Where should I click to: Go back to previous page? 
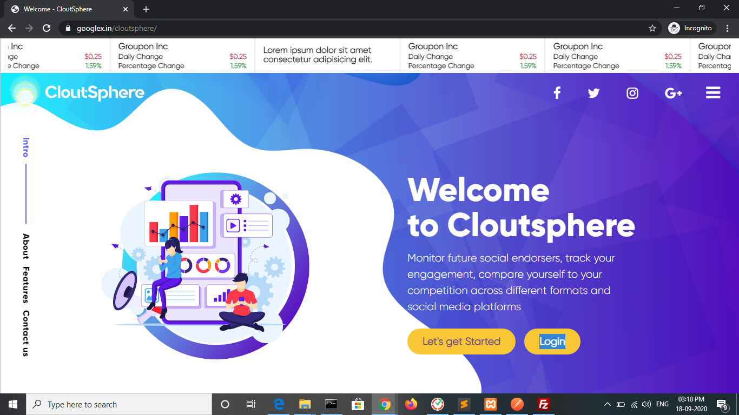pyautogui.click(x=12, y=28)
